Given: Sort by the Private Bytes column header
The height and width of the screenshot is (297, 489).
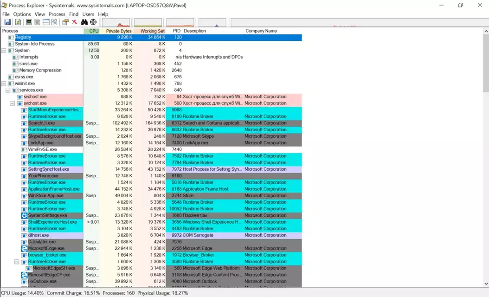Looking at the screenshot, I should point(116,31).
